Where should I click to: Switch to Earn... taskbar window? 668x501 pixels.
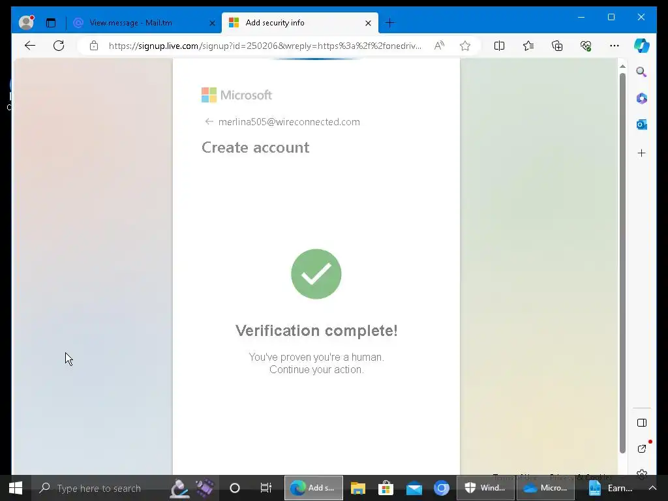pyautogui.click(x=611, y=488)
